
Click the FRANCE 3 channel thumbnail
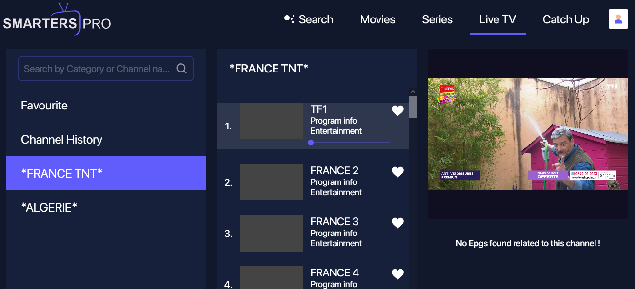point(272,233)
